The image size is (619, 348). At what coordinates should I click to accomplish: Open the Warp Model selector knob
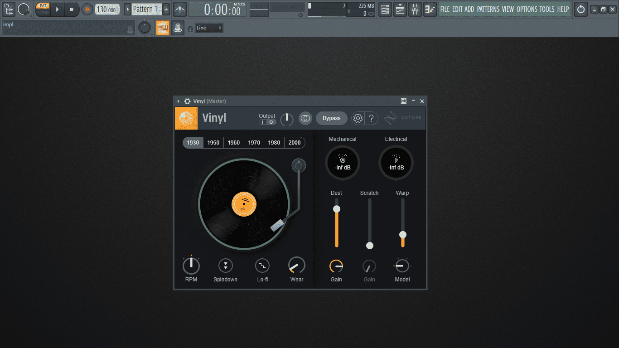(x=402, y=266)
